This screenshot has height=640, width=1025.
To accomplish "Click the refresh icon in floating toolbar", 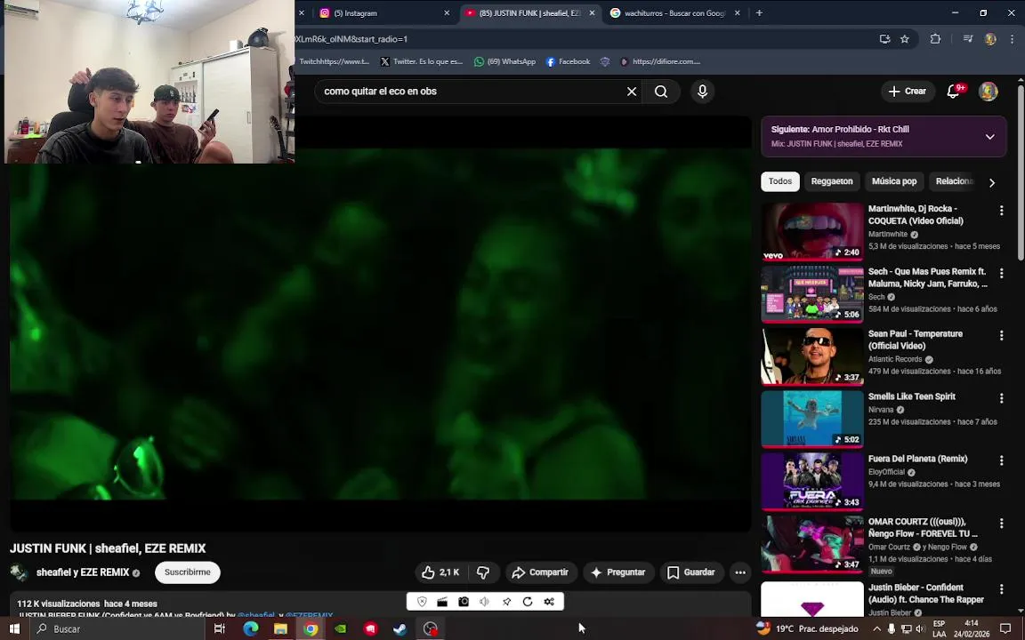I will (528, 602).
